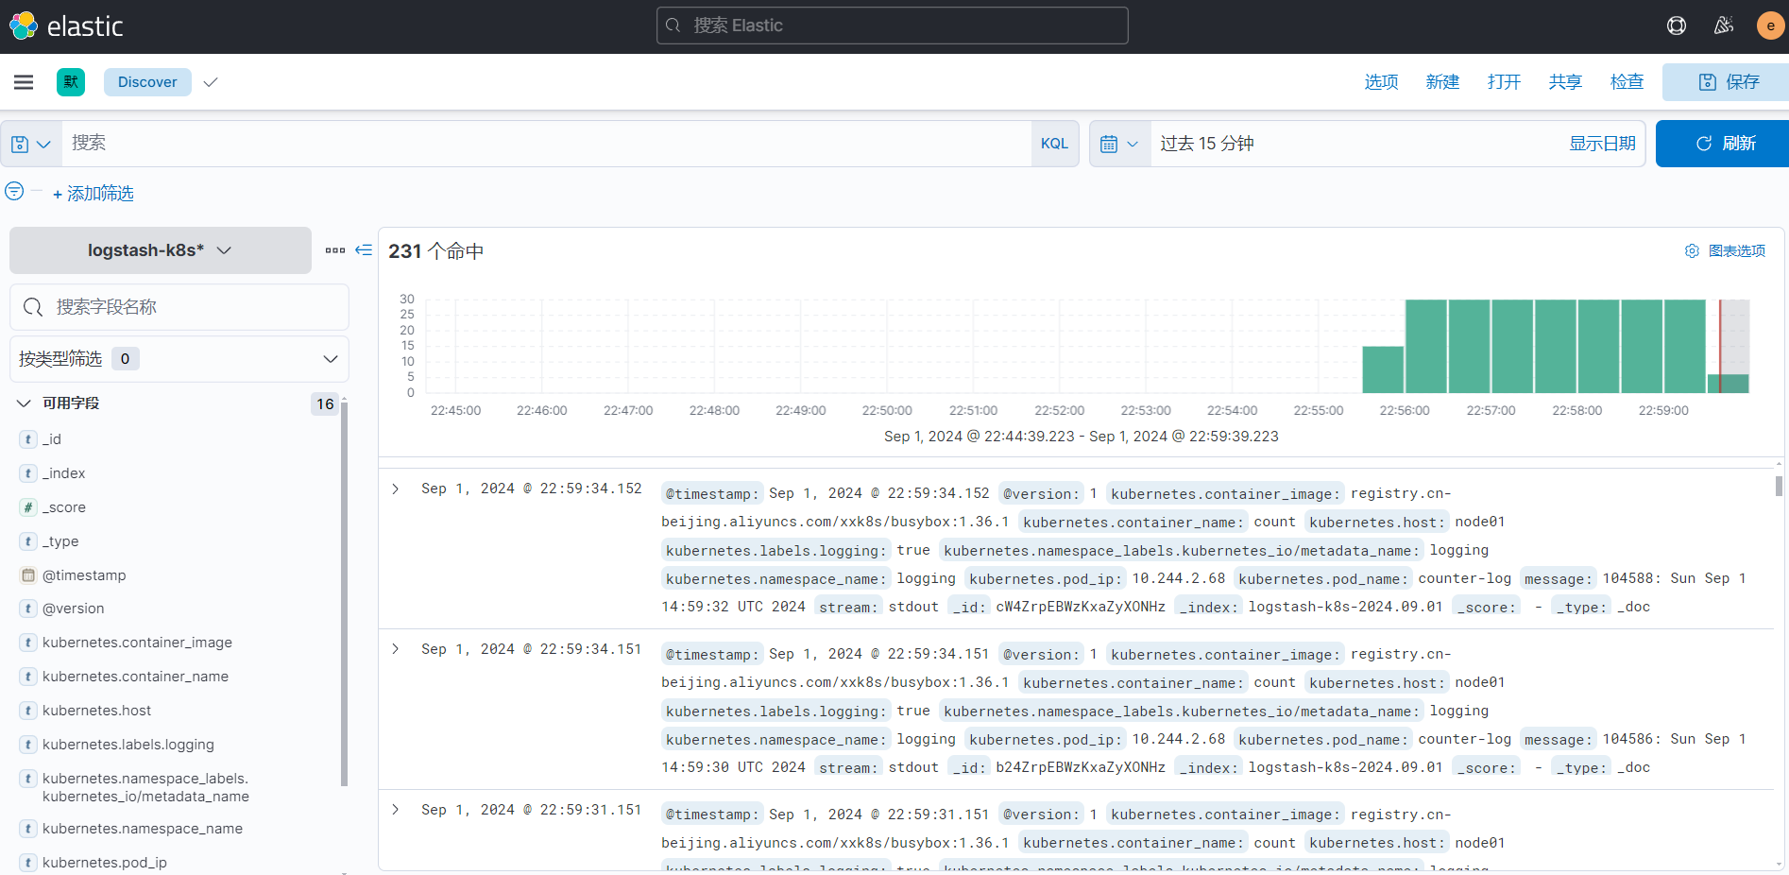Click the Discover breadcrumb tab
1789x875 pixels.
click(147, 82)
